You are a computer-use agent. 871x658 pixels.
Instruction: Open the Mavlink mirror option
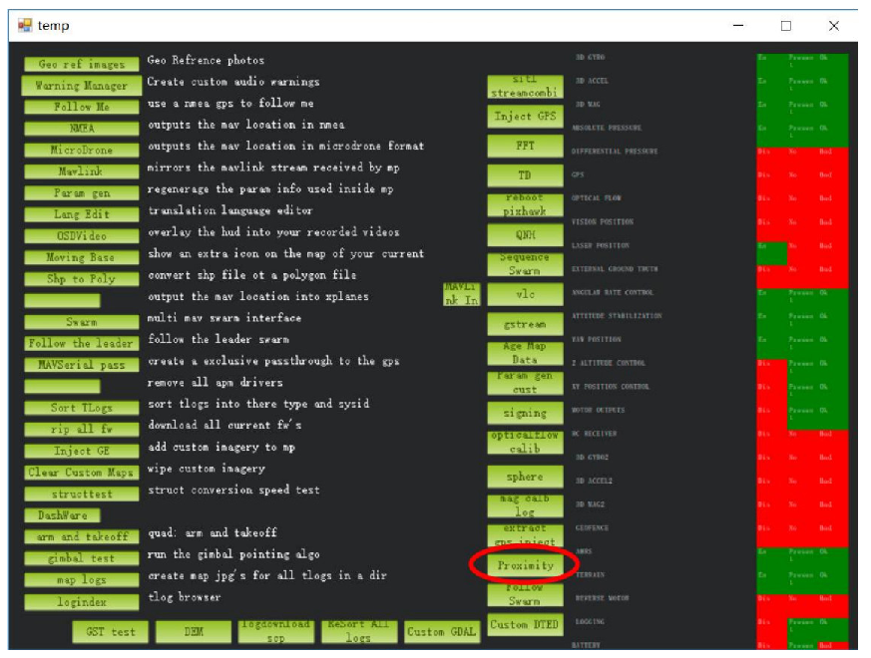click(x=81, y=171)
